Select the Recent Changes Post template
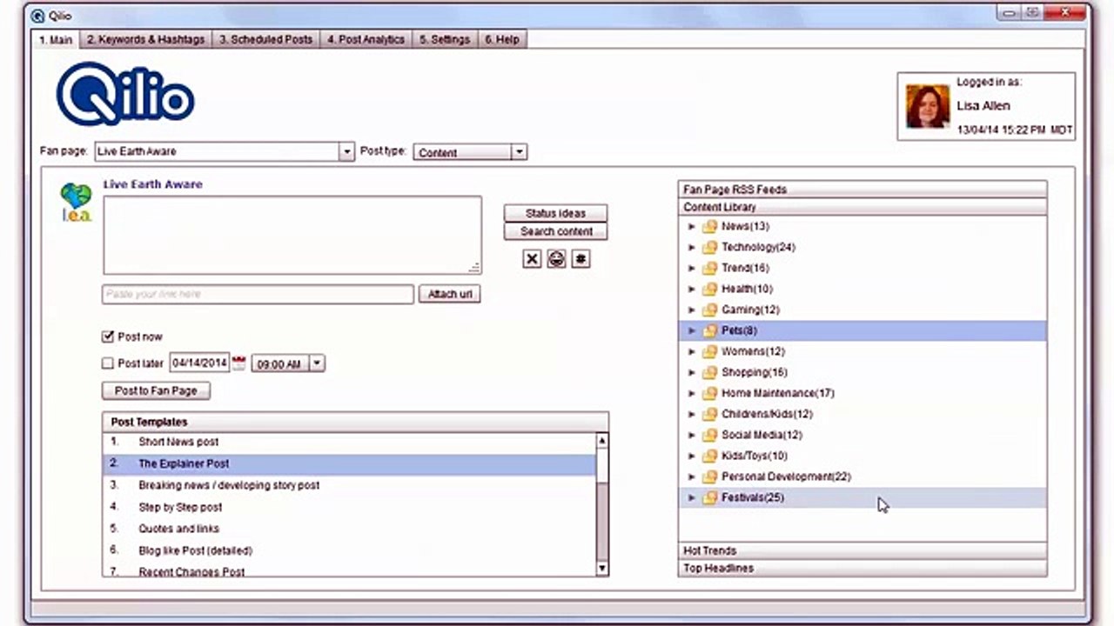 point(349,569)
